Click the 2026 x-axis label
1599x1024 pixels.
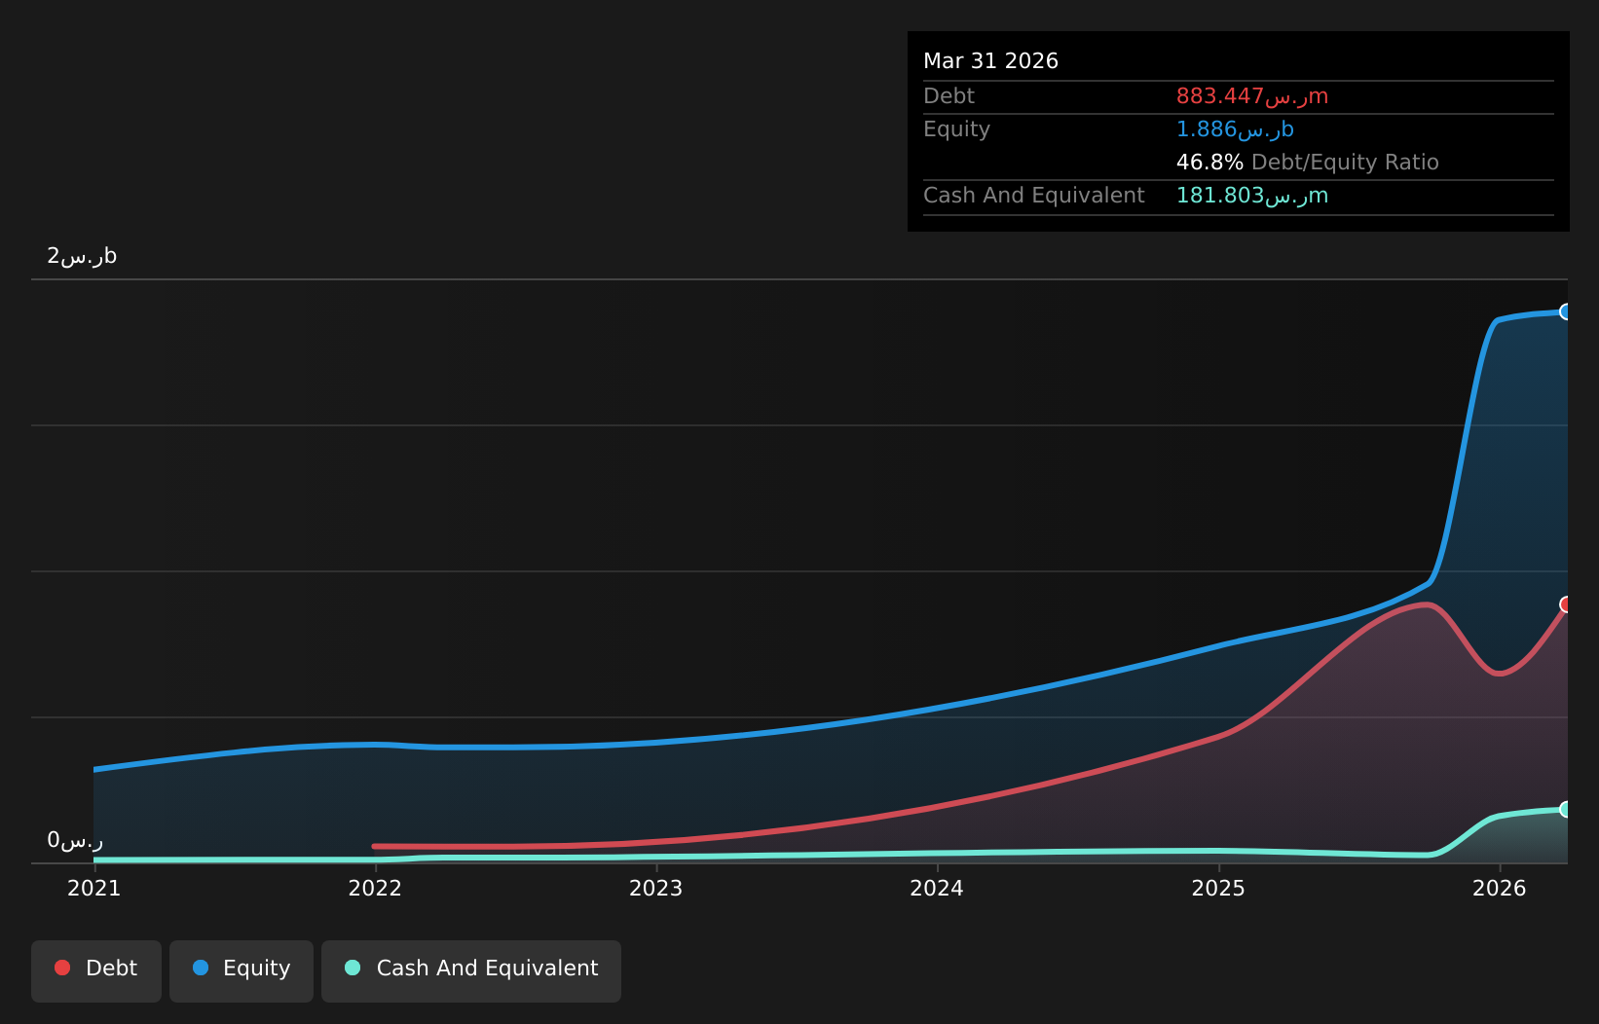pos(1500,888)
